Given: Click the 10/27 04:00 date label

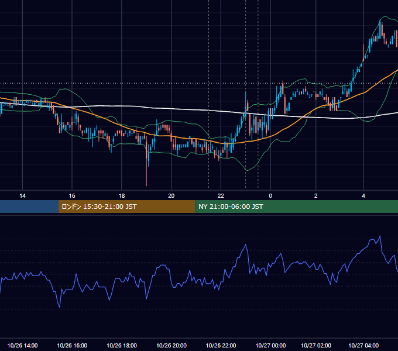Looking at the screenshot, I should point(363,345).
